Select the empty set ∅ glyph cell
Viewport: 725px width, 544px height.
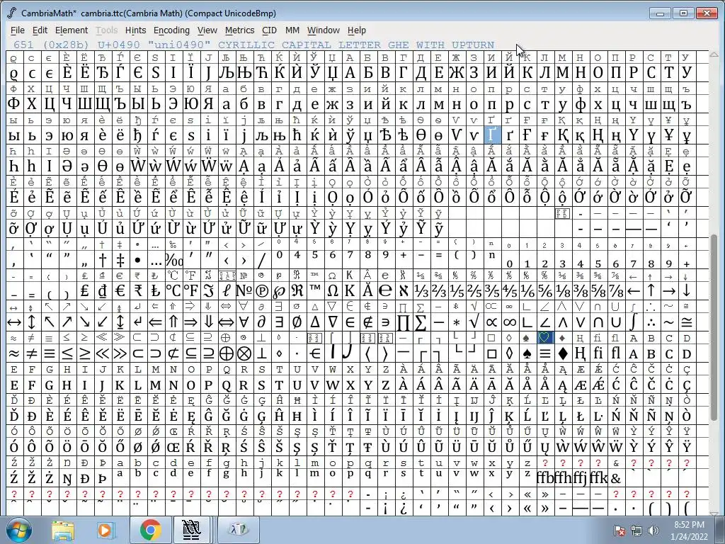pyautogui.click(x=297, y=322)
